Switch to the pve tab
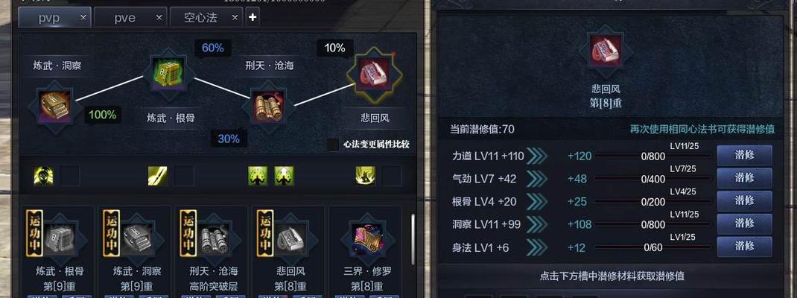Image resolution: width=797 pixels, height=298 pixels. tap(125, 18)
